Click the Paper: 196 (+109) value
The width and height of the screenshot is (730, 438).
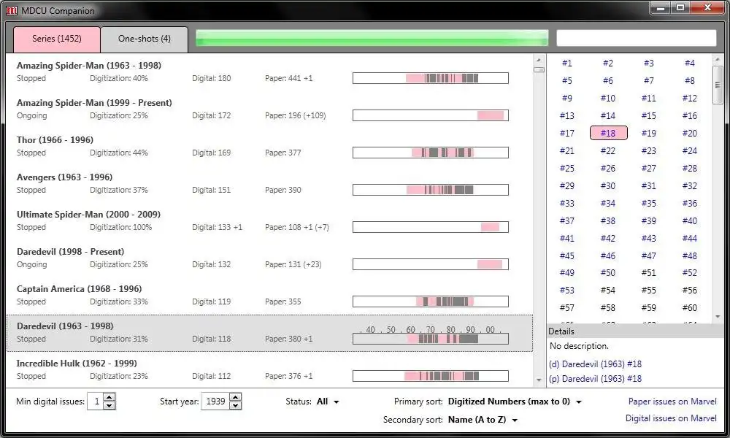(295, 115)
